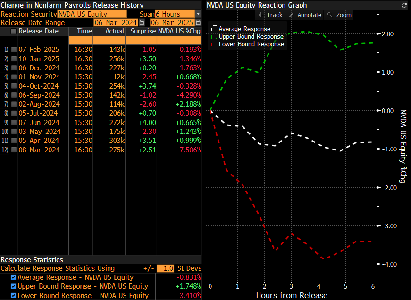Check the box for 05-Apr-2024 release
This screenshot has width=411, height=300.
14,141
